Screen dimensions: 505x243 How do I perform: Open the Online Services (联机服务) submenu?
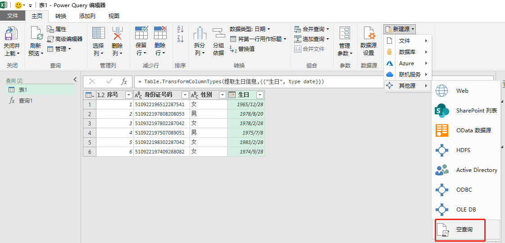pyautogui.click(x=407, y=75)
